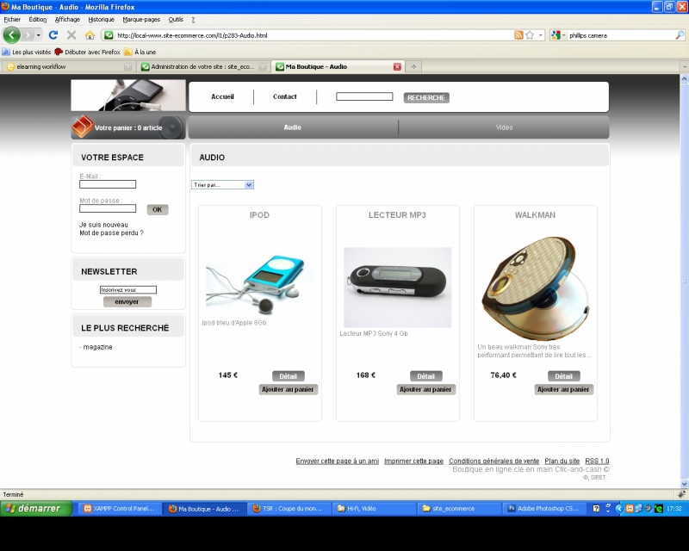Open Fichier menu
This screenshot has width=689, height=551.
point(12,19)
